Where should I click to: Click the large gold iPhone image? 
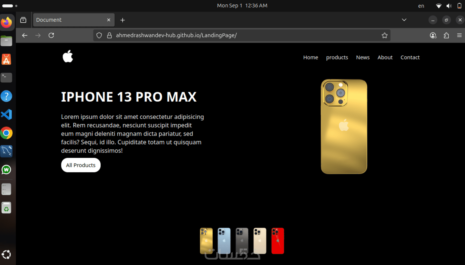344,126
